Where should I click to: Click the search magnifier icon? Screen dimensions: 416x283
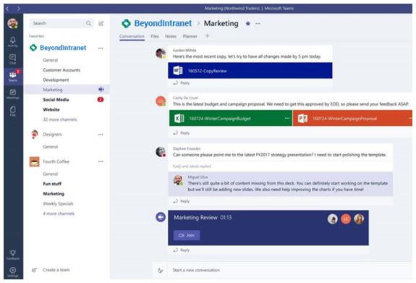(88, 23)
